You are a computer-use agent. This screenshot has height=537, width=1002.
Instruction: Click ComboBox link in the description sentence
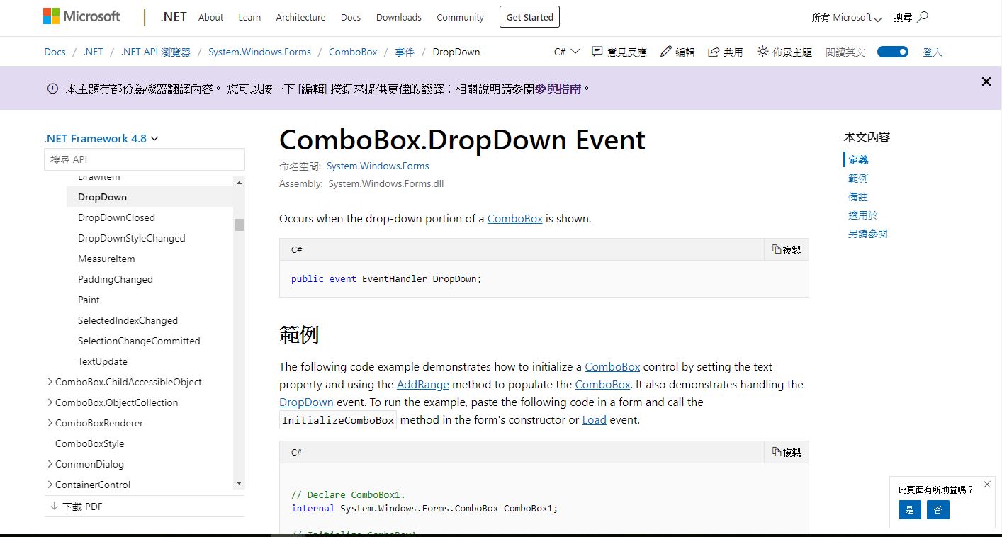click(515, 218)
